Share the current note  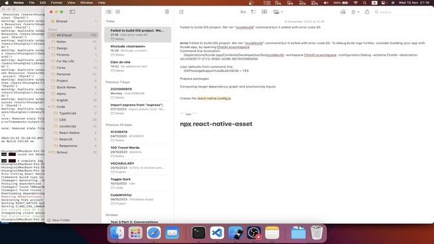(x=367, y=12)
